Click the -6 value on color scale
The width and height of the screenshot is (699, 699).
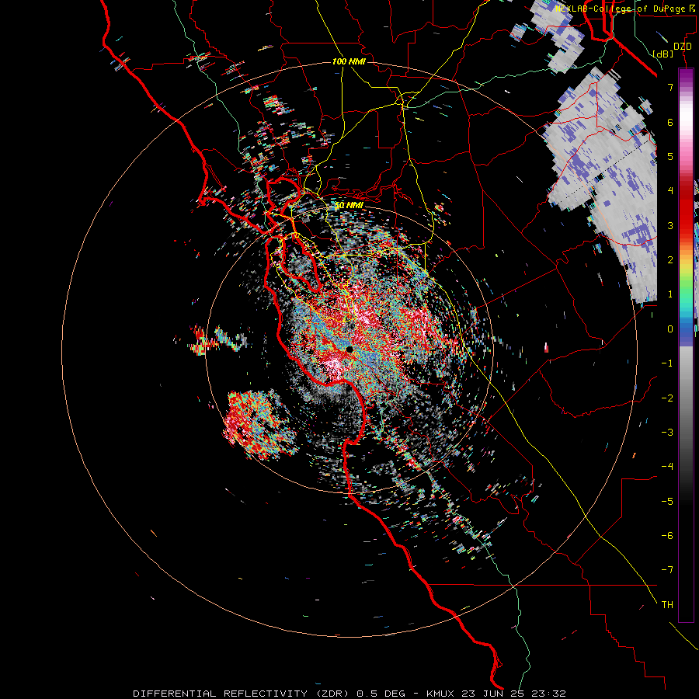[667, 536]
